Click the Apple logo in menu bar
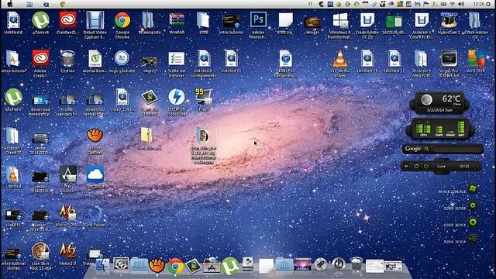The image size is (496, 279). point(10,4)
